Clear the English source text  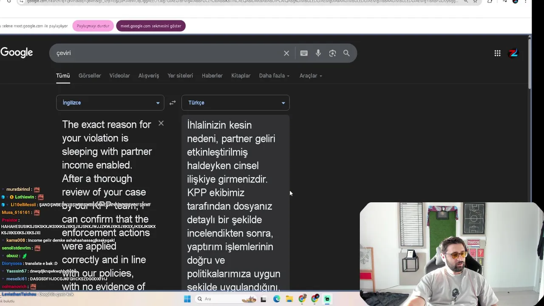pyautogui.click(x=161, y=123)
